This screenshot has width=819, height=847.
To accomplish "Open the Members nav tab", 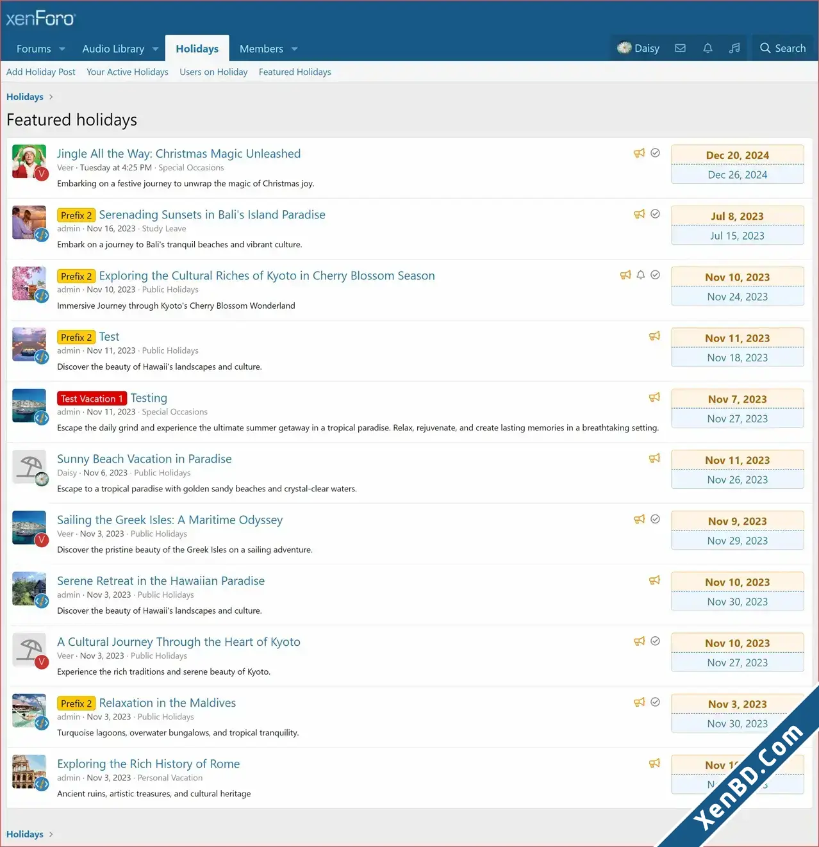I will point(261,49).
